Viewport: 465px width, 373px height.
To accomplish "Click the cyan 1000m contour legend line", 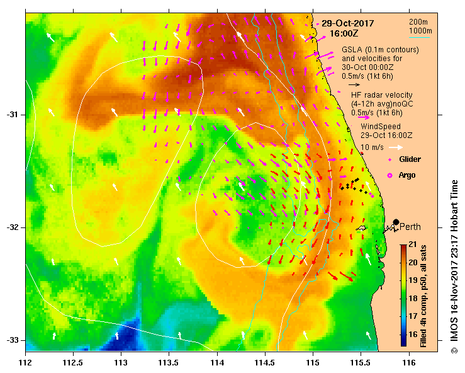I will point(419,37).
